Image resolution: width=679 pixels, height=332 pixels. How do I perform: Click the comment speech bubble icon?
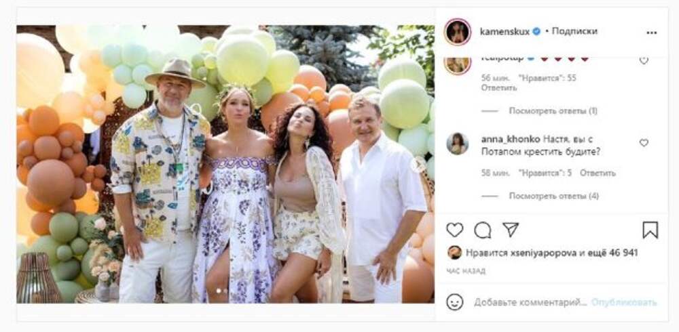pyautogui.click(x=483, y=230)
